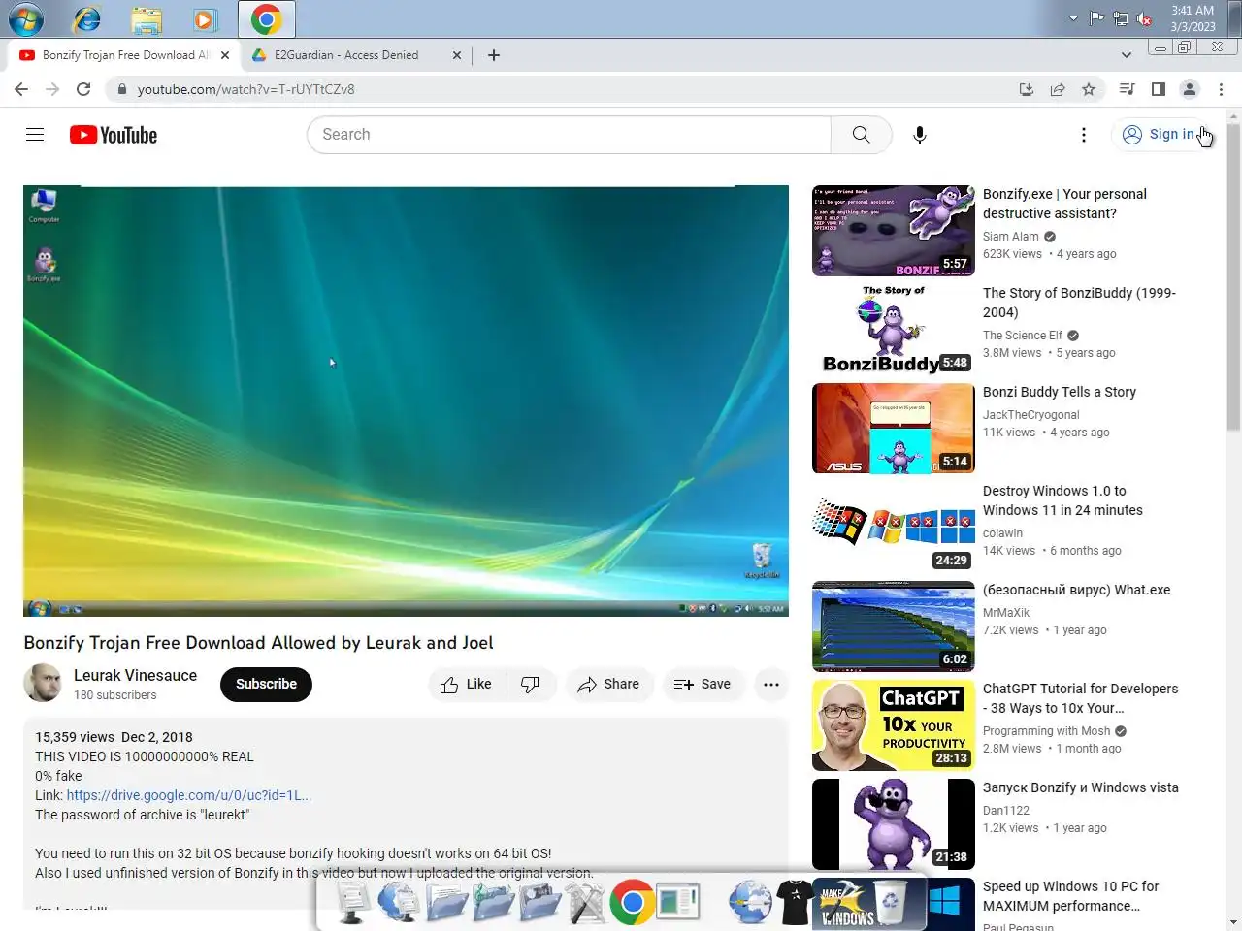The image size is (1242, 931).
Task: Go back with the browser arrow
Action: point(21,89)
